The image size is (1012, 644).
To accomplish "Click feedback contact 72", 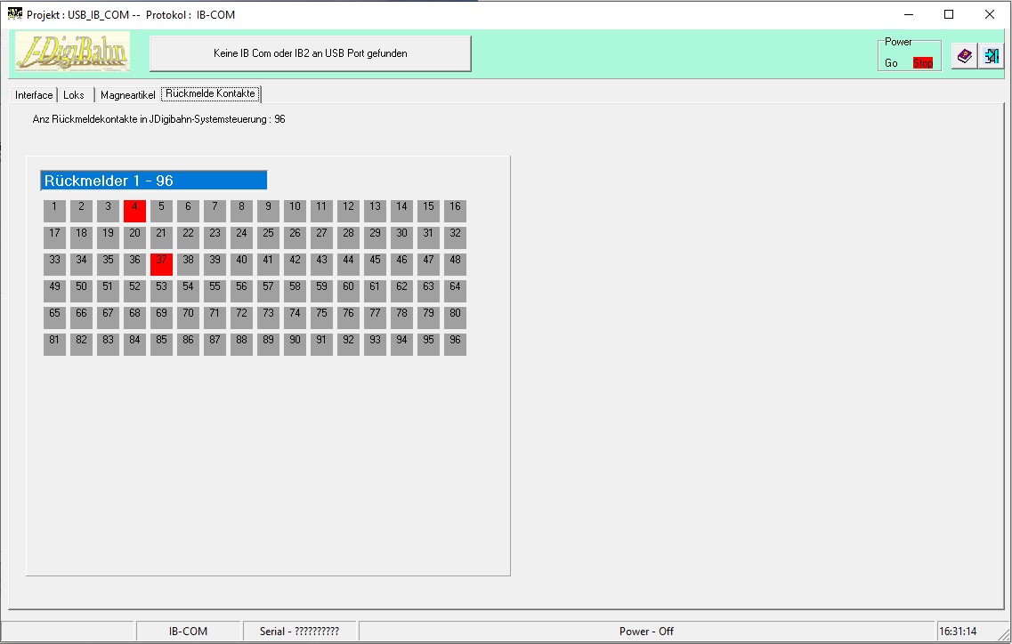I will tap(241, 318).
